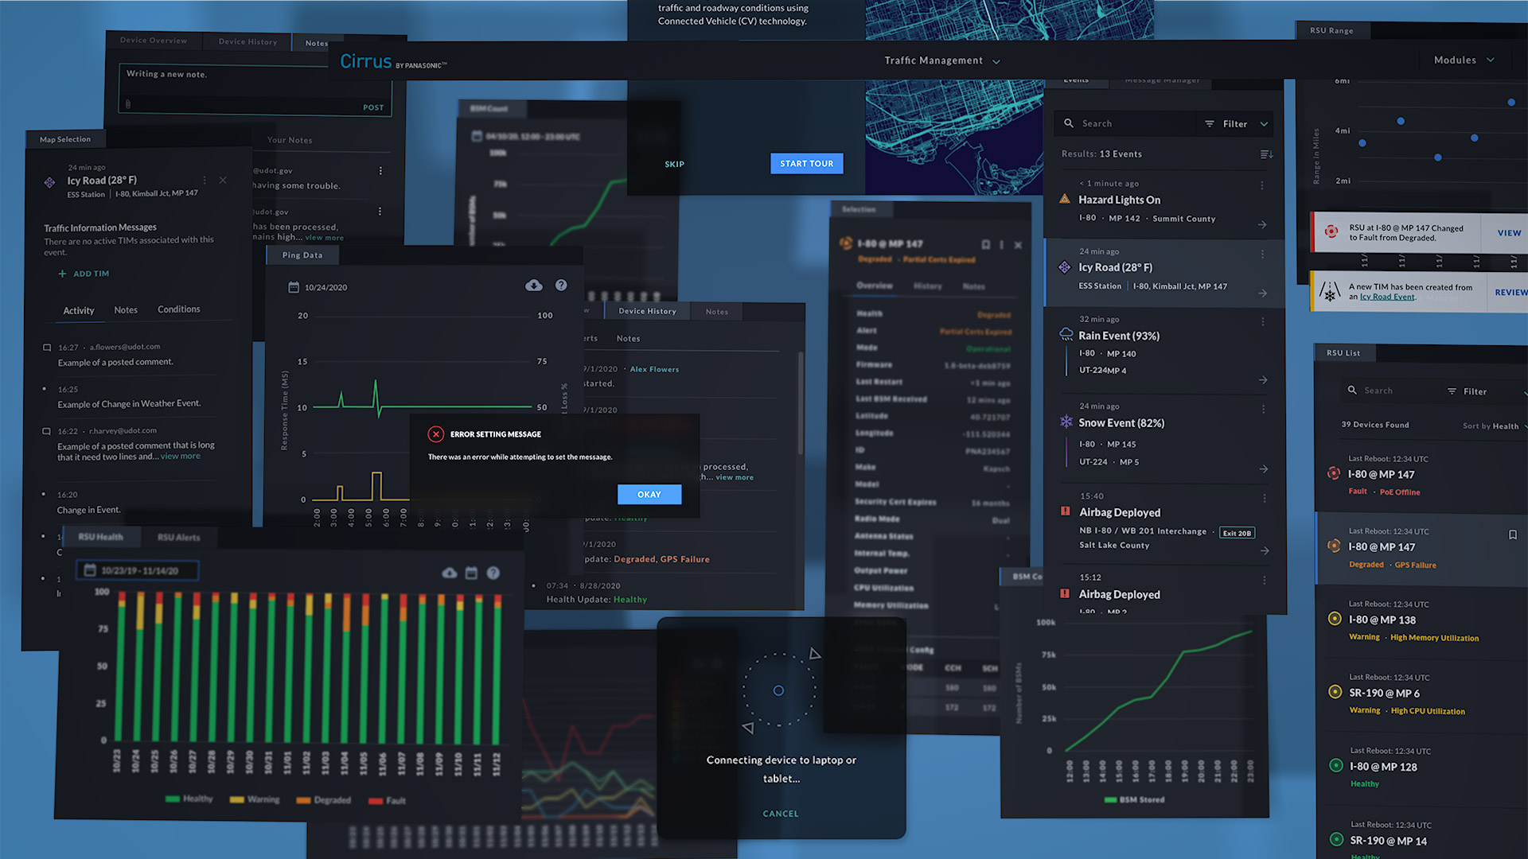Click calendar icon in RSU Health toolbar

tap(471, 573)
